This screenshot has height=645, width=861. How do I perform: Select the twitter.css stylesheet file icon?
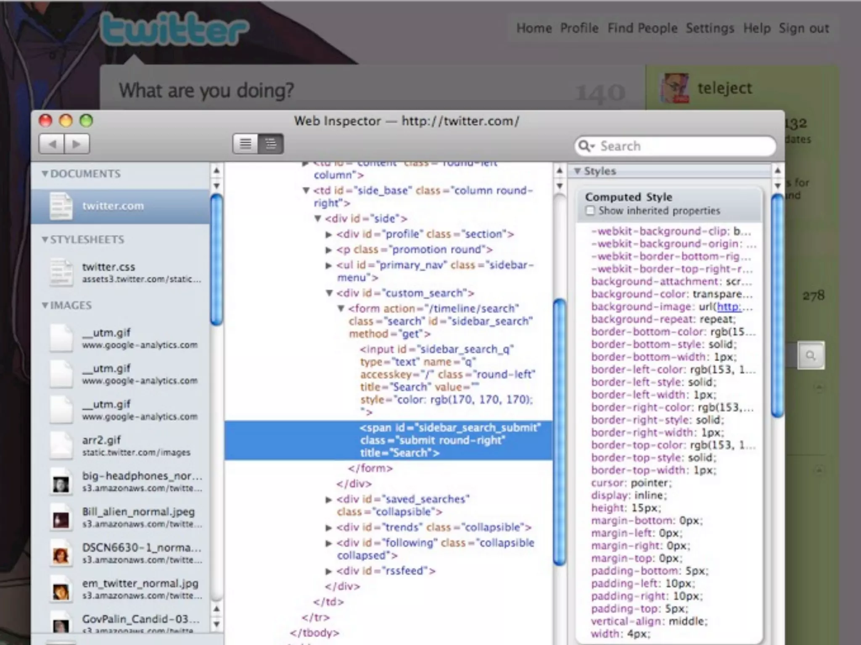[61, 273]
